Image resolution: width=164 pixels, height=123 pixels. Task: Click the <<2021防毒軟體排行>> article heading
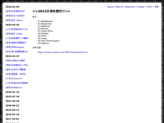51,11
